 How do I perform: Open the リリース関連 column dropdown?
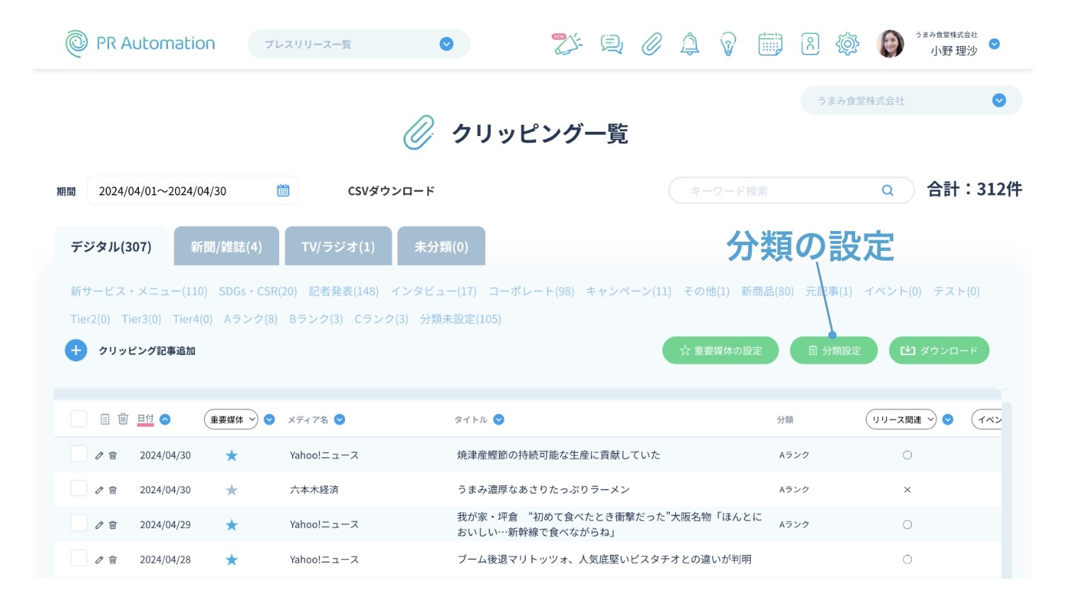[x=901, y=420]
